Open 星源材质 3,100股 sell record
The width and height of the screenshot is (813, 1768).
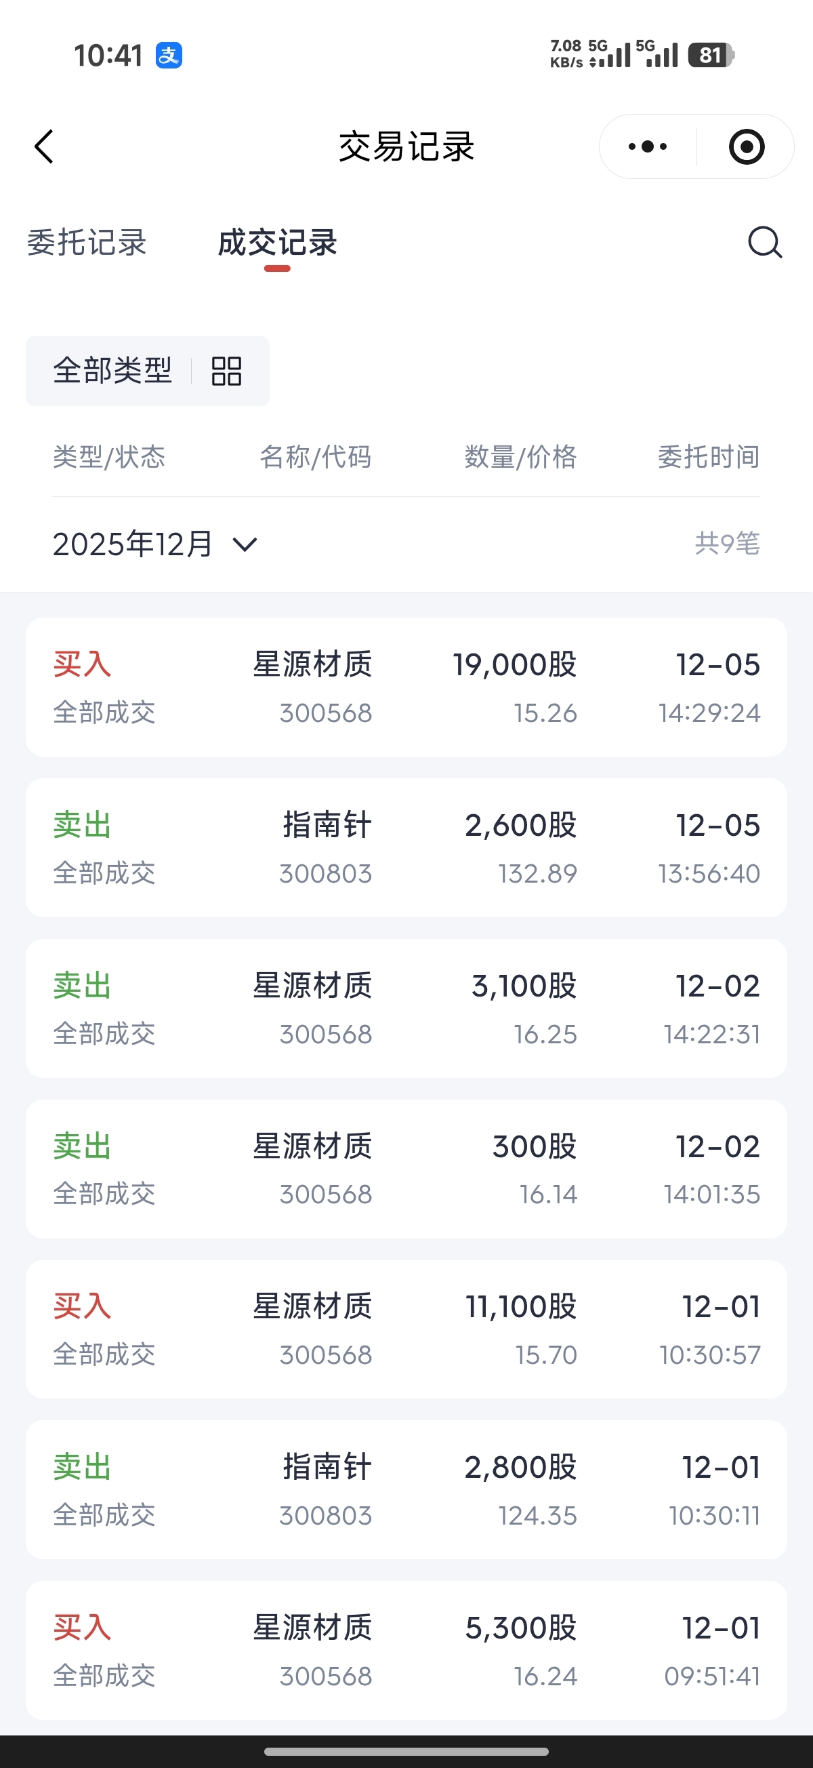(x=406, y=1008)
